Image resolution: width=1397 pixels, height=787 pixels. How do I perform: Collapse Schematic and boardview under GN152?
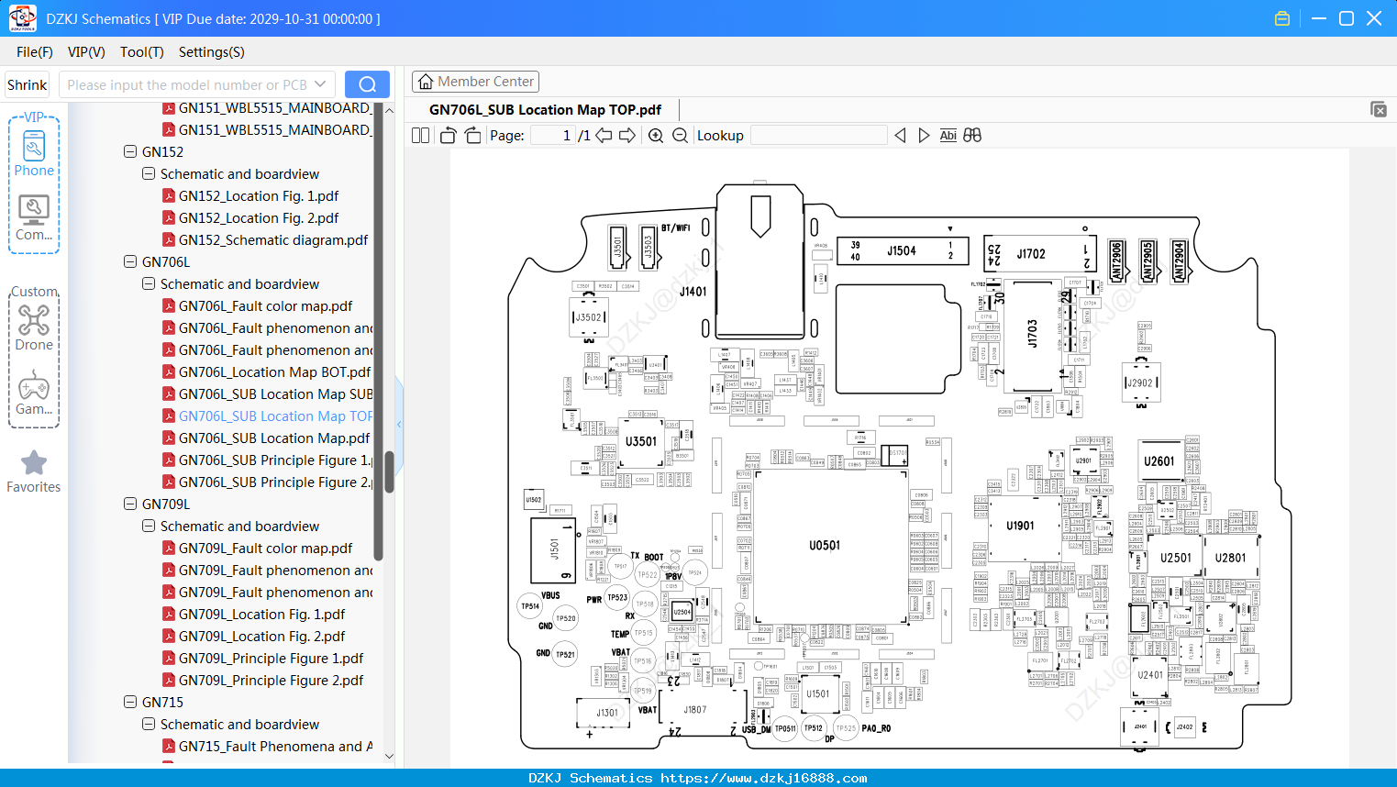point(149,173)
